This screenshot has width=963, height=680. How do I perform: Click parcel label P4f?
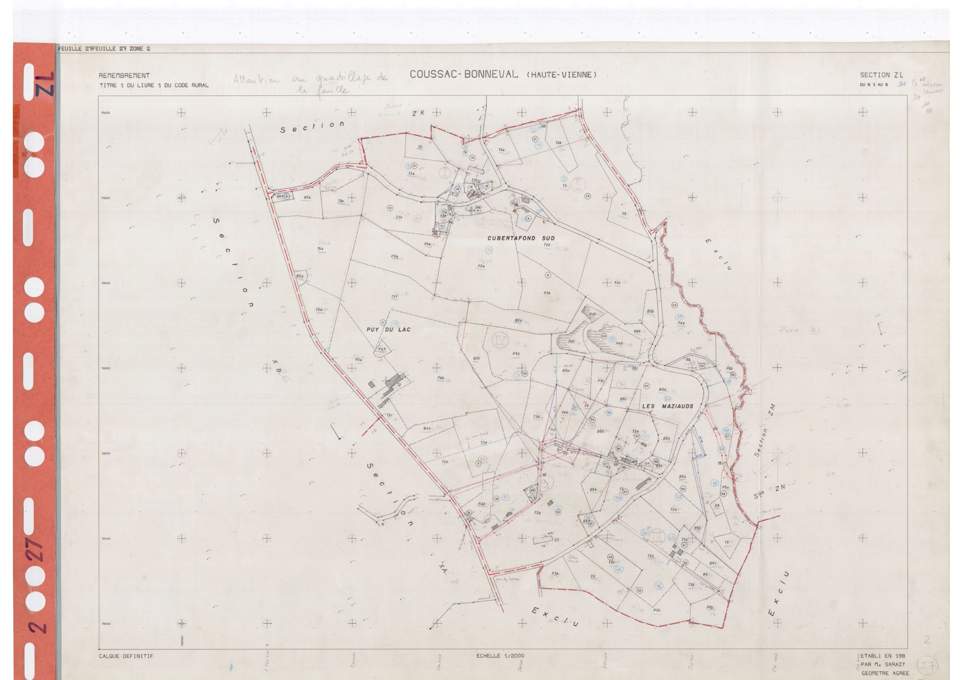click(x=381, y=349)
